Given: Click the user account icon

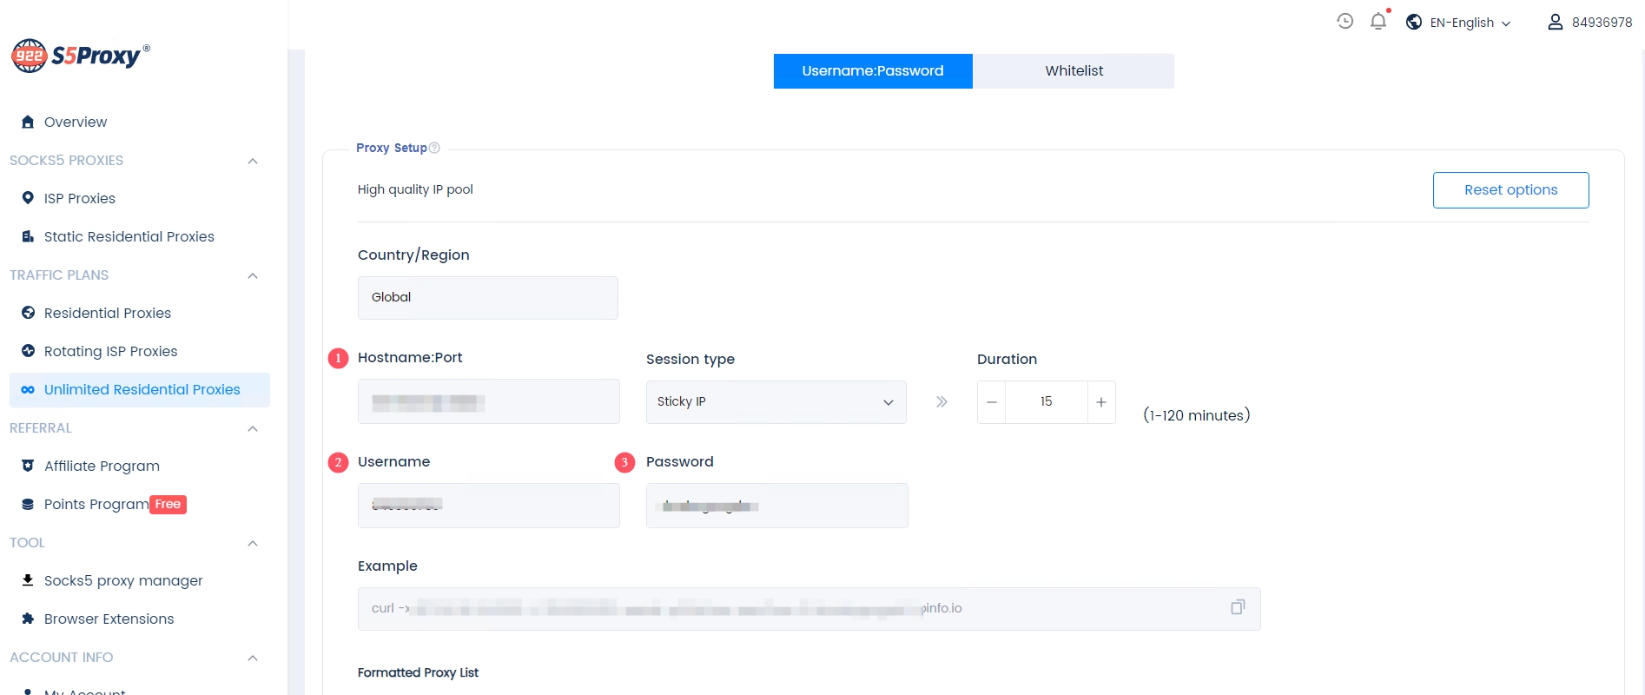Looking at the screenshot, I should 1555,23.
